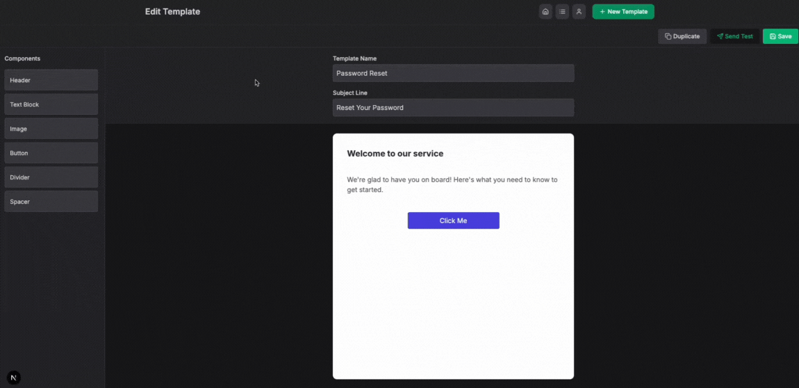Image resolution: width=799 pixels, height=388 pixels.
Task: Duplicate the current template
Action: pyautogui.click(x=682, y=36)
